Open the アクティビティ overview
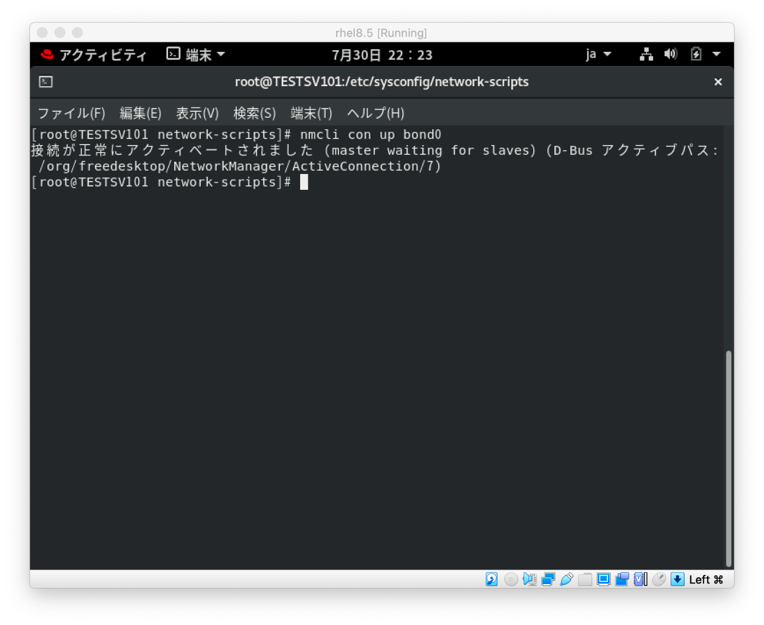Viewport: 764px width, 625px height. coord(103,55)
